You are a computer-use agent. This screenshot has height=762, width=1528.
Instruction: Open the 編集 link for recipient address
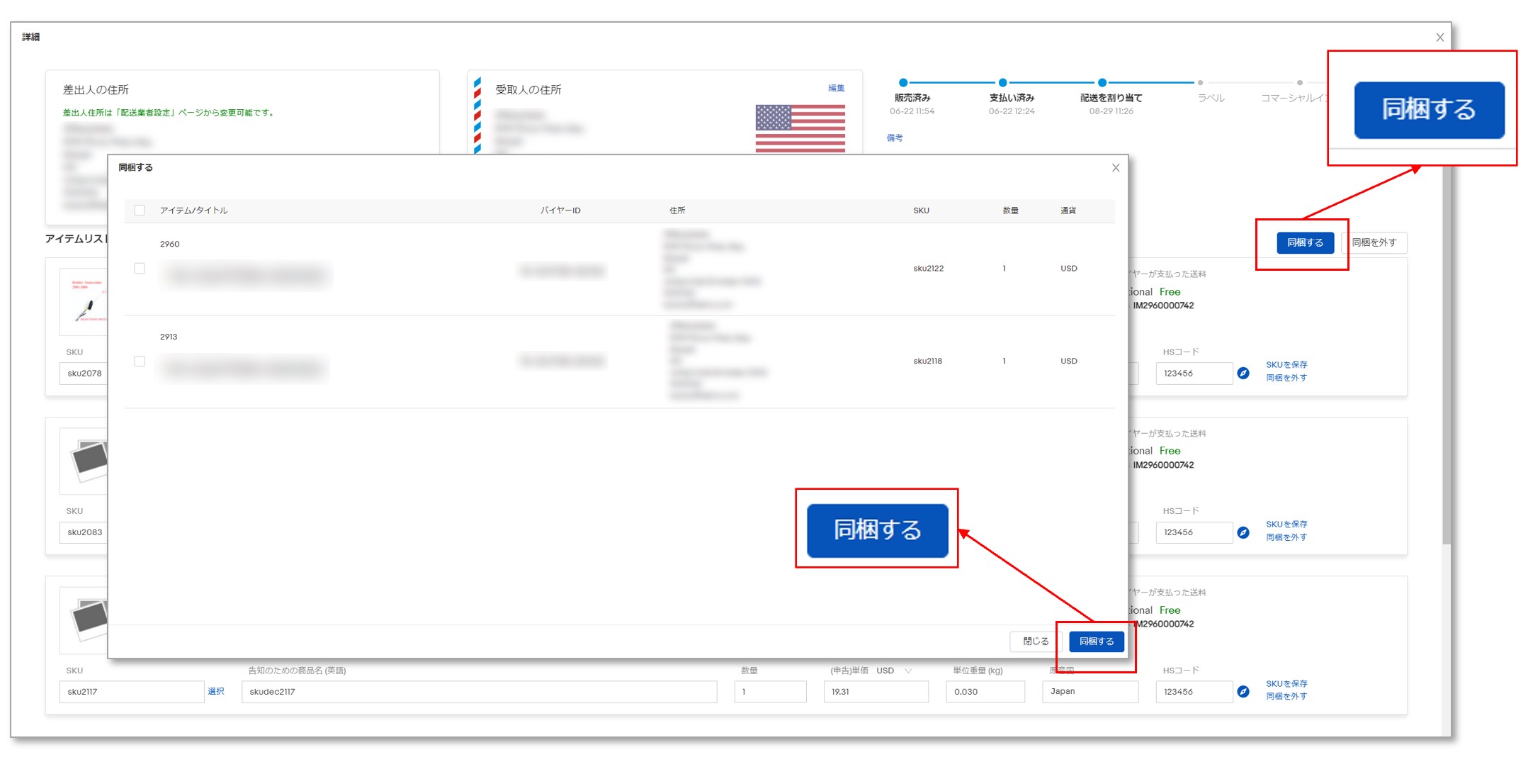point(836,89)
